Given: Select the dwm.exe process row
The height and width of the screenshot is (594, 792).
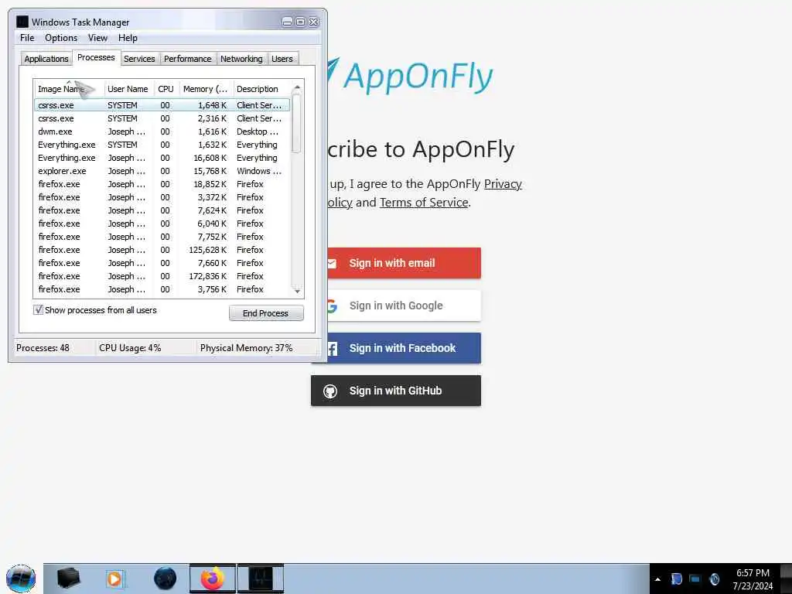Looking at the screenshot, I should [162, 131].
